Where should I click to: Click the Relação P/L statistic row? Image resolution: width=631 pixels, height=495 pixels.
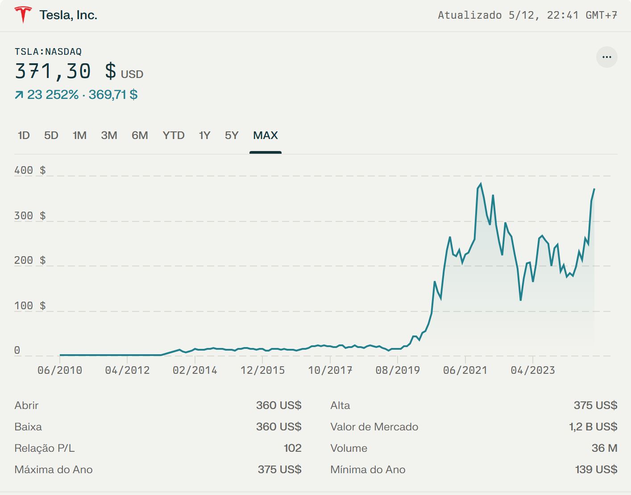158,448
